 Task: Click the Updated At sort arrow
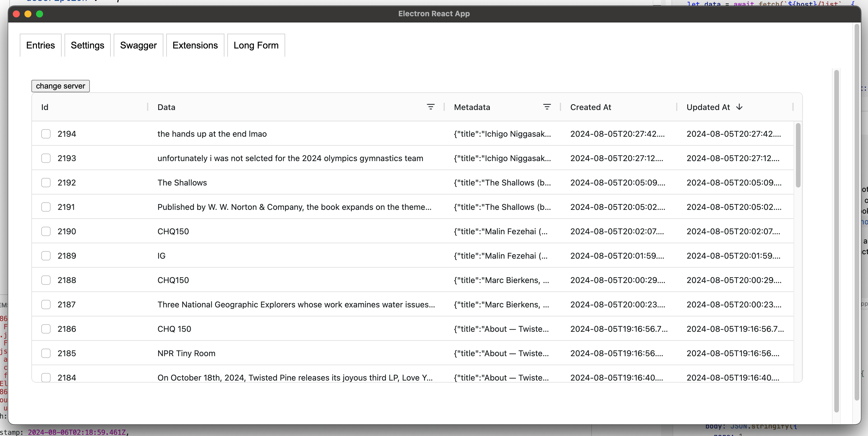point(739,107)
